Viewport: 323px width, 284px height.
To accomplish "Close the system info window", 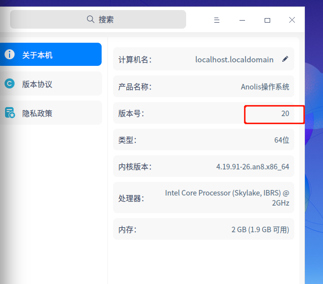I will 292,20.
